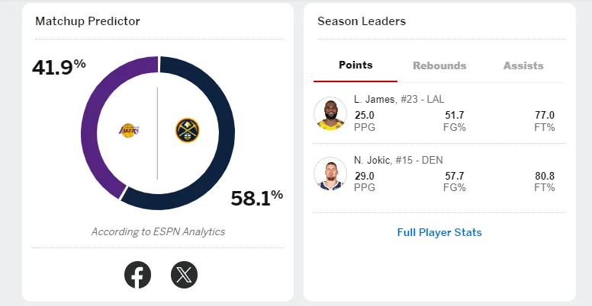Click the 41.9% Lakers win probability

[x=59, y=67]
